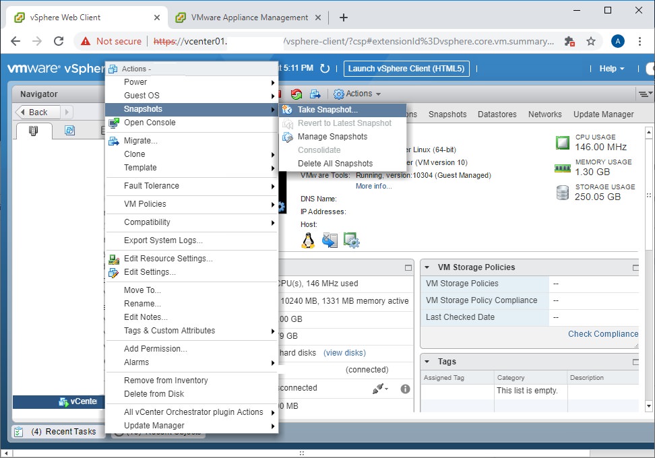Click the Actions menu header icon

(113, 69)
